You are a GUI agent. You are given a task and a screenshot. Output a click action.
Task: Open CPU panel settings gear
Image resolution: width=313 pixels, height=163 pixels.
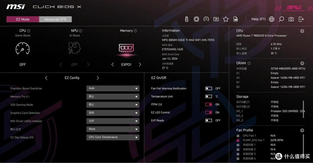pos(302,31)
